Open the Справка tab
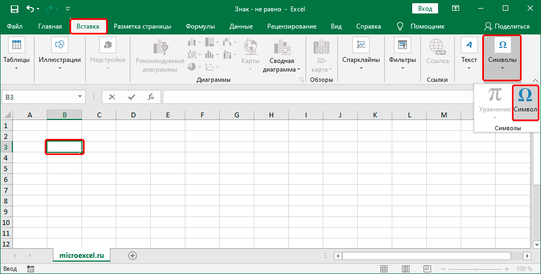Image resolution: width=541 pixels, height=274 pixels. click(369, 26)
